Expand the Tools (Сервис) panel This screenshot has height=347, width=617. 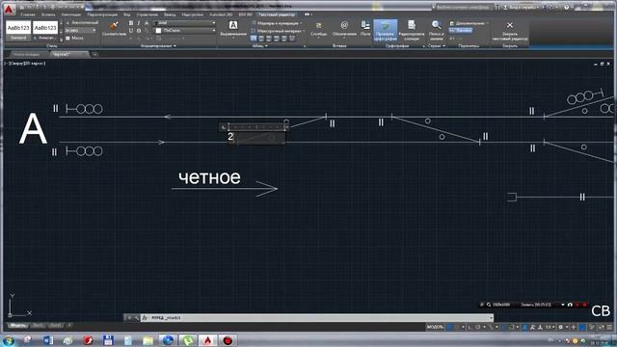point(437,46)
